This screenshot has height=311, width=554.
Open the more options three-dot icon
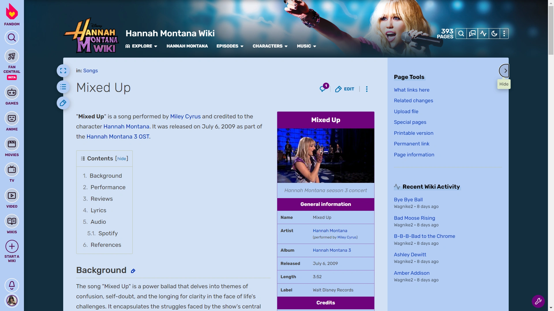[x=504, y=33]
